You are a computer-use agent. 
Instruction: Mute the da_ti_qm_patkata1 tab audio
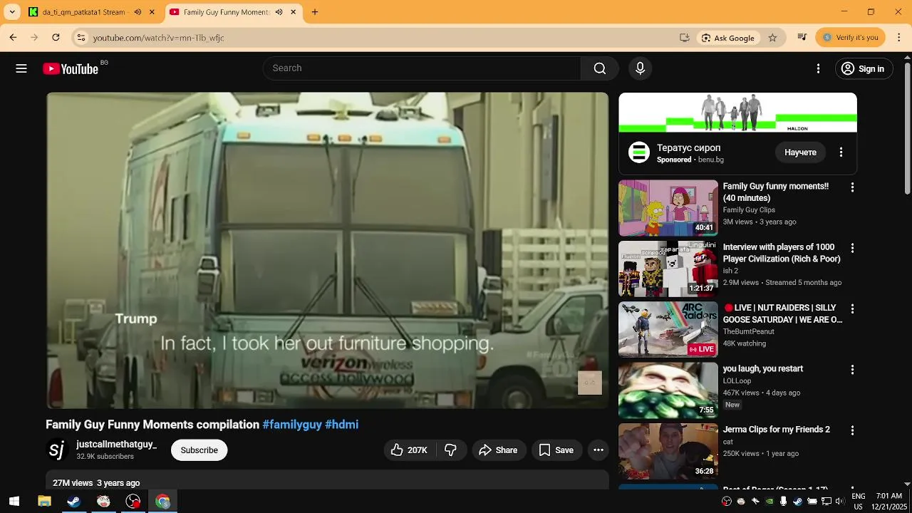[x=138, y=12]
